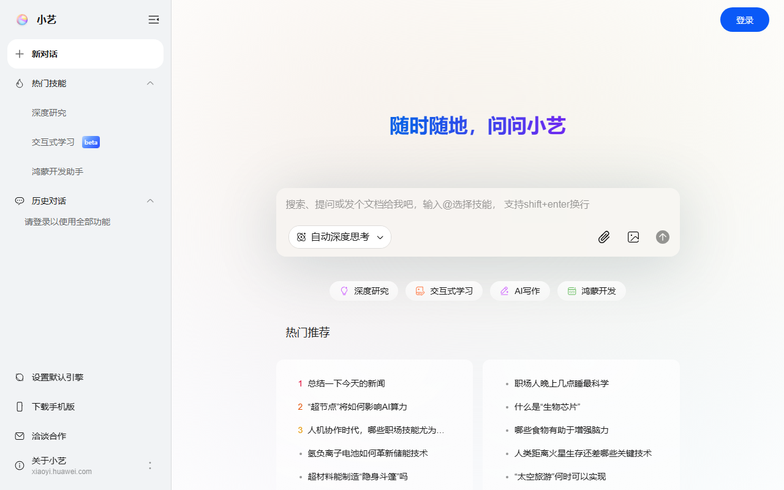Click the 交互式学习 chip icon
This screenshot has height=490, width=784.
tap(420, 291)
